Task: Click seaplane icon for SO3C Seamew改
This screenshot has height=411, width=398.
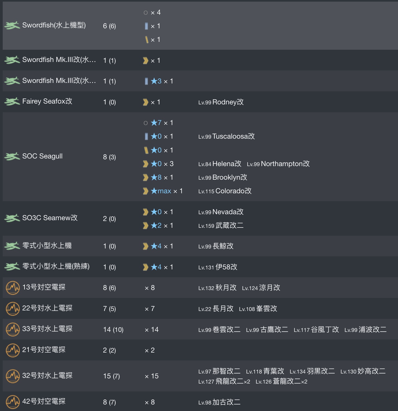Action: point(12,218)
